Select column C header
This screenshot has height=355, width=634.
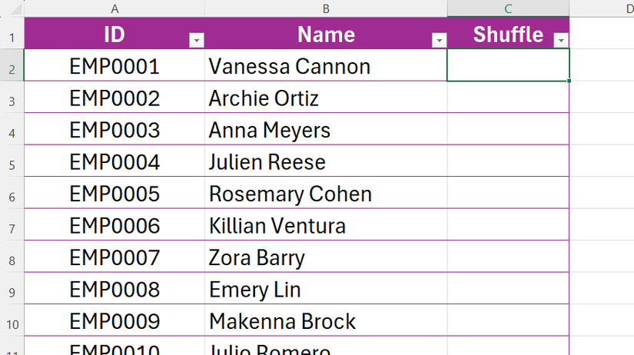508,8
